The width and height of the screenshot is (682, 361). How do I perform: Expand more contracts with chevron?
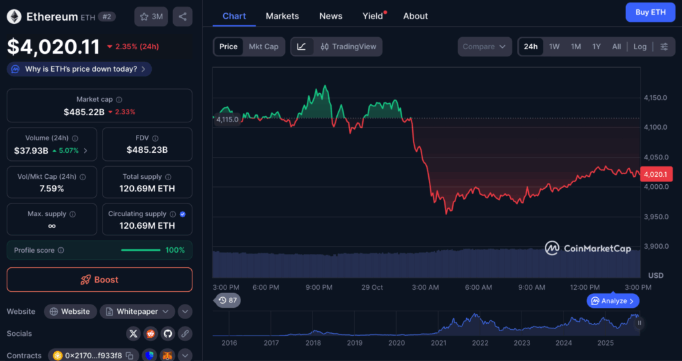[185, 356]
